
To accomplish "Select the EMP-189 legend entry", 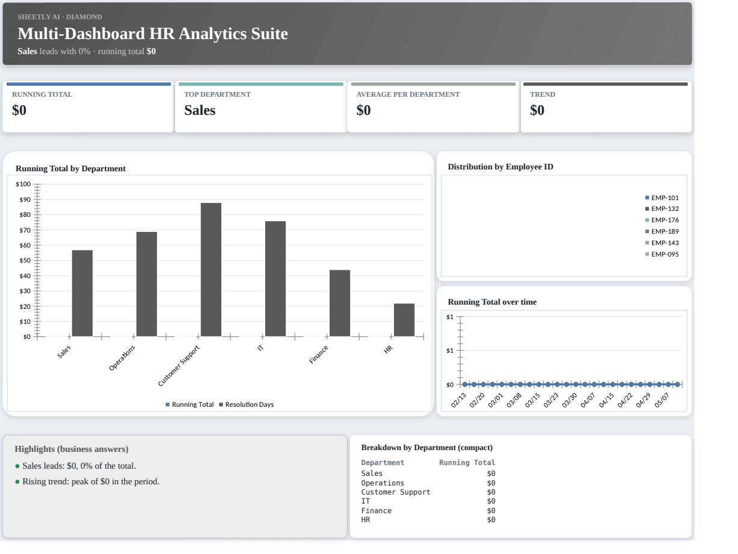I will (x=662, y=231).
